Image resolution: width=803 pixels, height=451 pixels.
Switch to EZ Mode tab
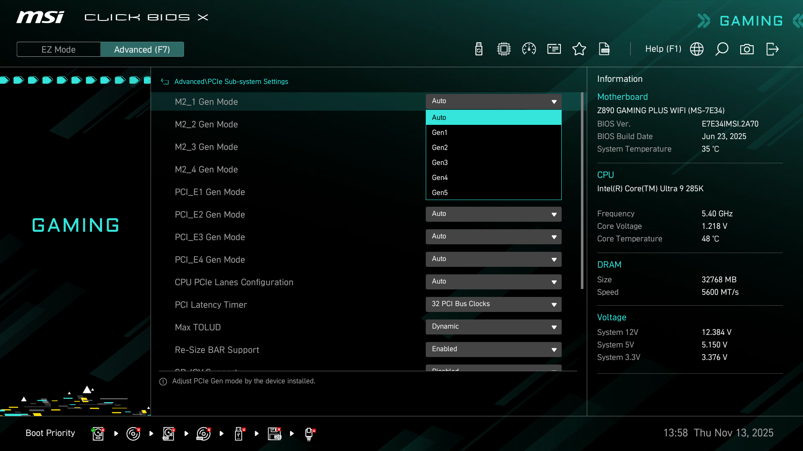click(59, 49)
